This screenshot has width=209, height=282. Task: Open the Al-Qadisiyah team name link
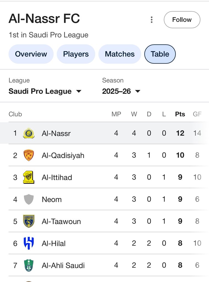point(63,155)
